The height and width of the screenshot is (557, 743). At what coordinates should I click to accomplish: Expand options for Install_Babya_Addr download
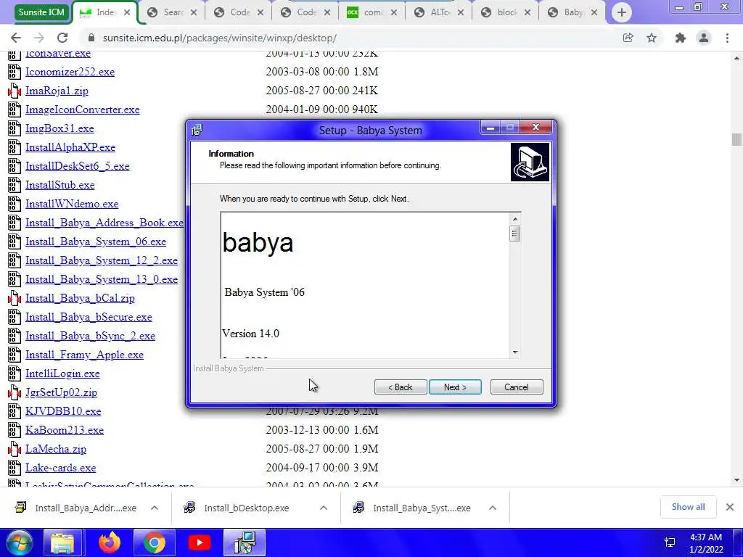tap(155, 508)
